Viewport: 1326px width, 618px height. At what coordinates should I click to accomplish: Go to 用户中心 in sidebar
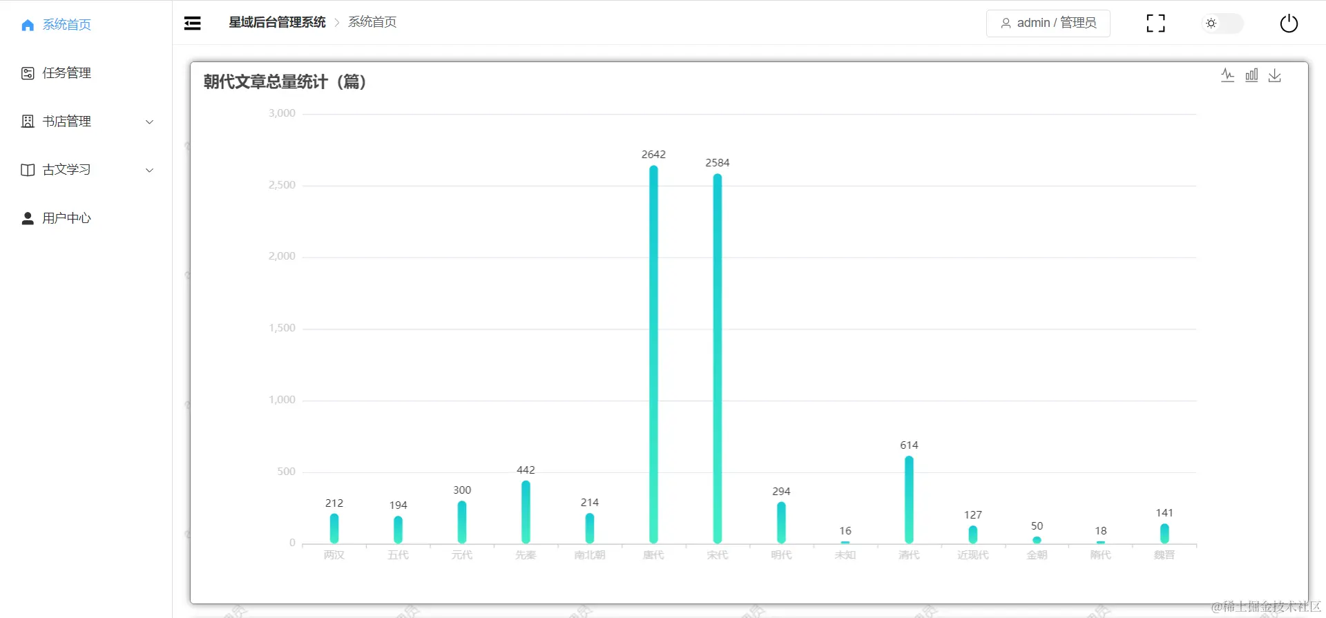(x=86, y=218)
